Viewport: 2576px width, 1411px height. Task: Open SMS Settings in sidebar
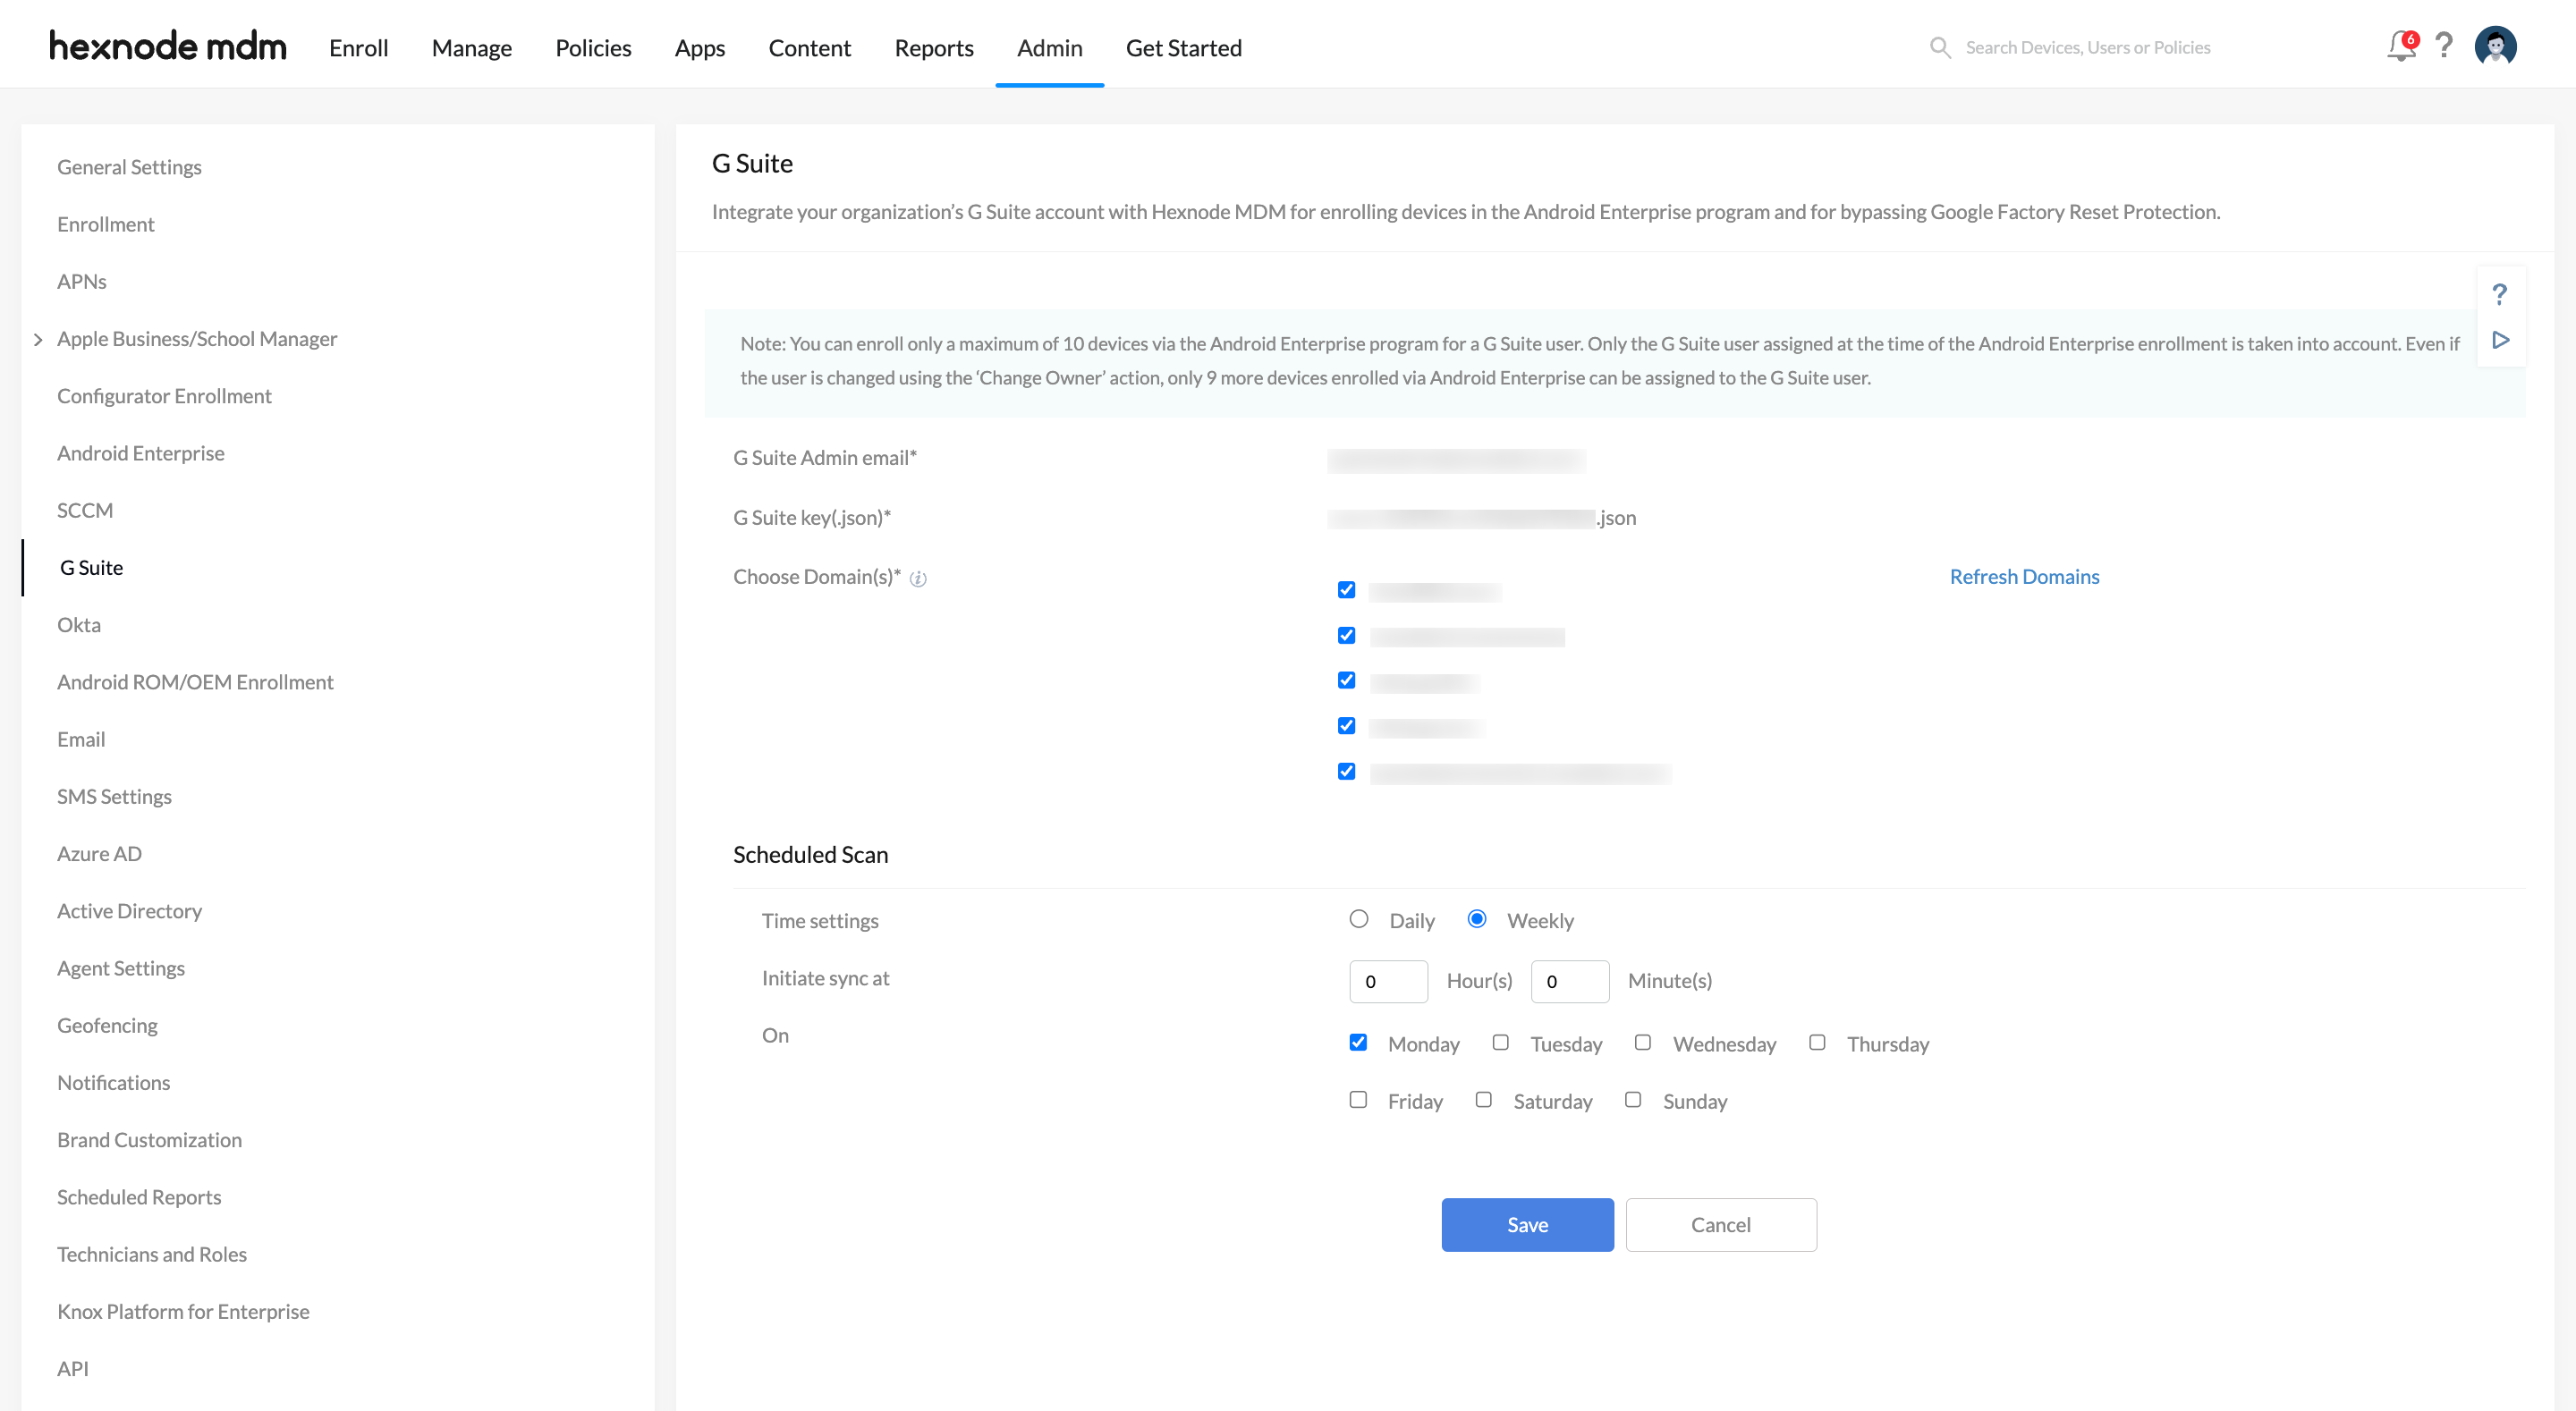(114, 796)
